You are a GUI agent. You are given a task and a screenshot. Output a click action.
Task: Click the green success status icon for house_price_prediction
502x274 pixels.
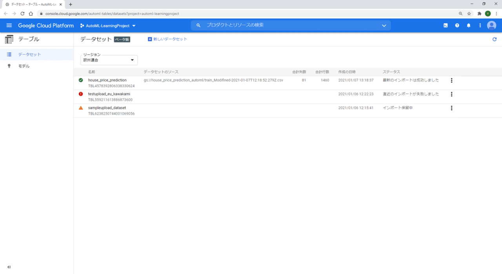[81, 80]
